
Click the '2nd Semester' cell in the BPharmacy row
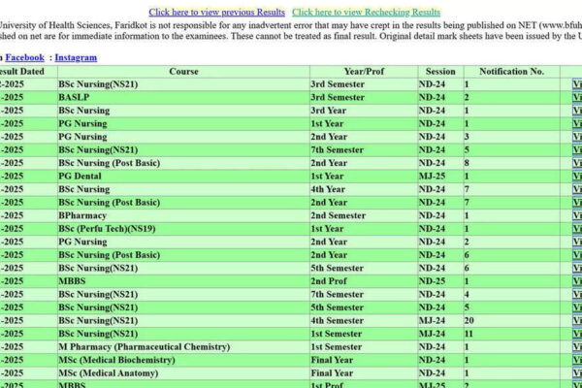tap(364, 215)
